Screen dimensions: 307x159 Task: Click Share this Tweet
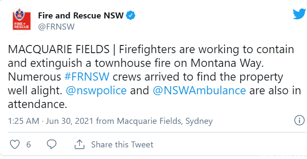click(x=122, y=145)
